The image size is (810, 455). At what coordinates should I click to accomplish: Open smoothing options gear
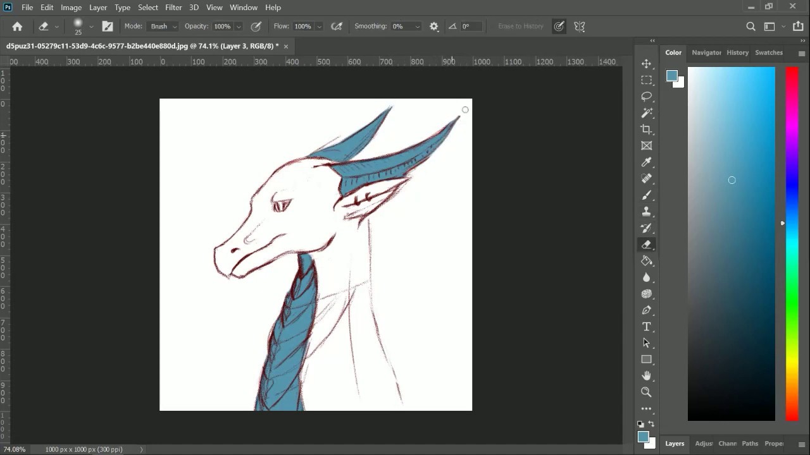coord(434,27)
